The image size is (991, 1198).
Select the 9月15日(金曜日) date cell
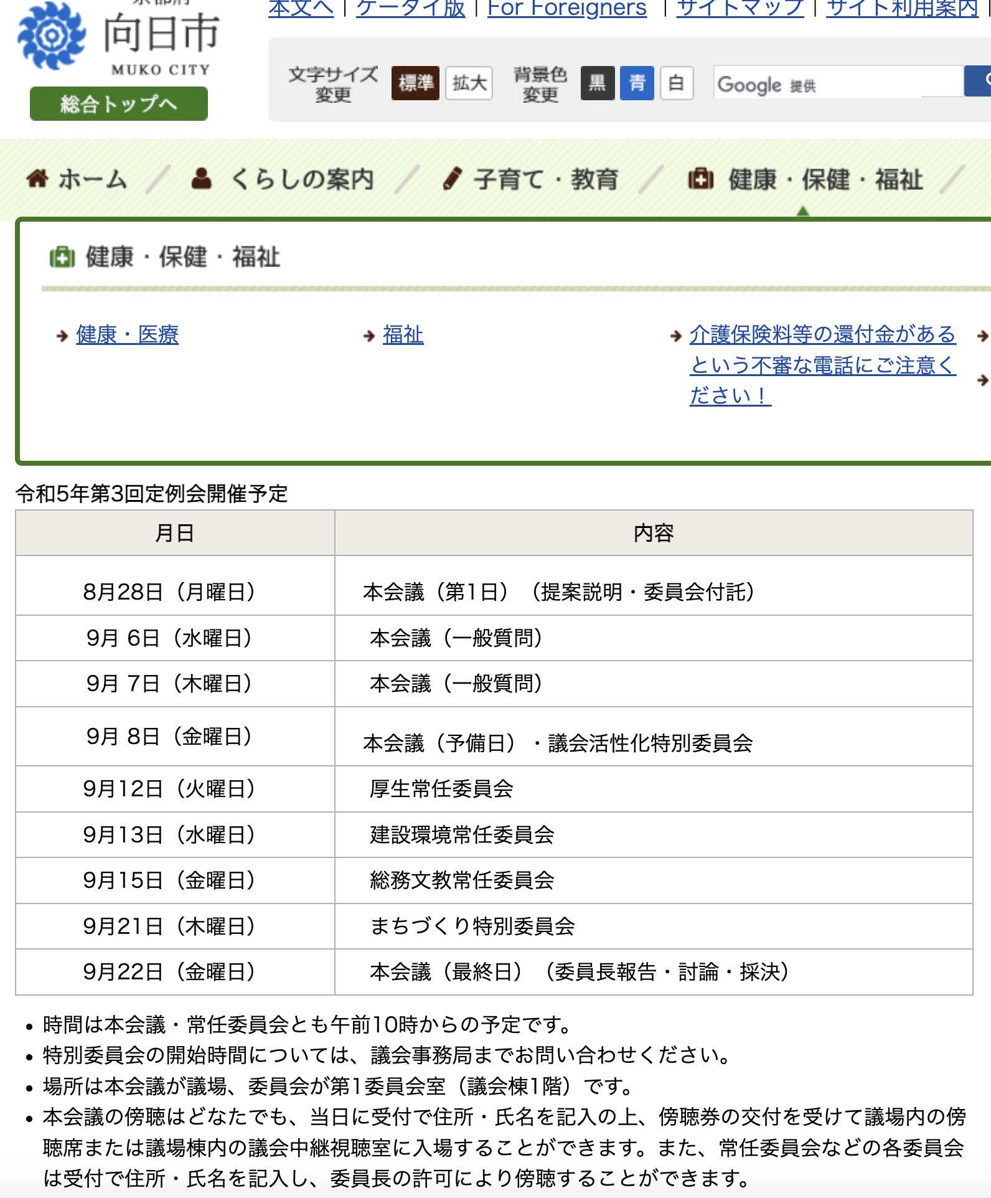point(175,880)
